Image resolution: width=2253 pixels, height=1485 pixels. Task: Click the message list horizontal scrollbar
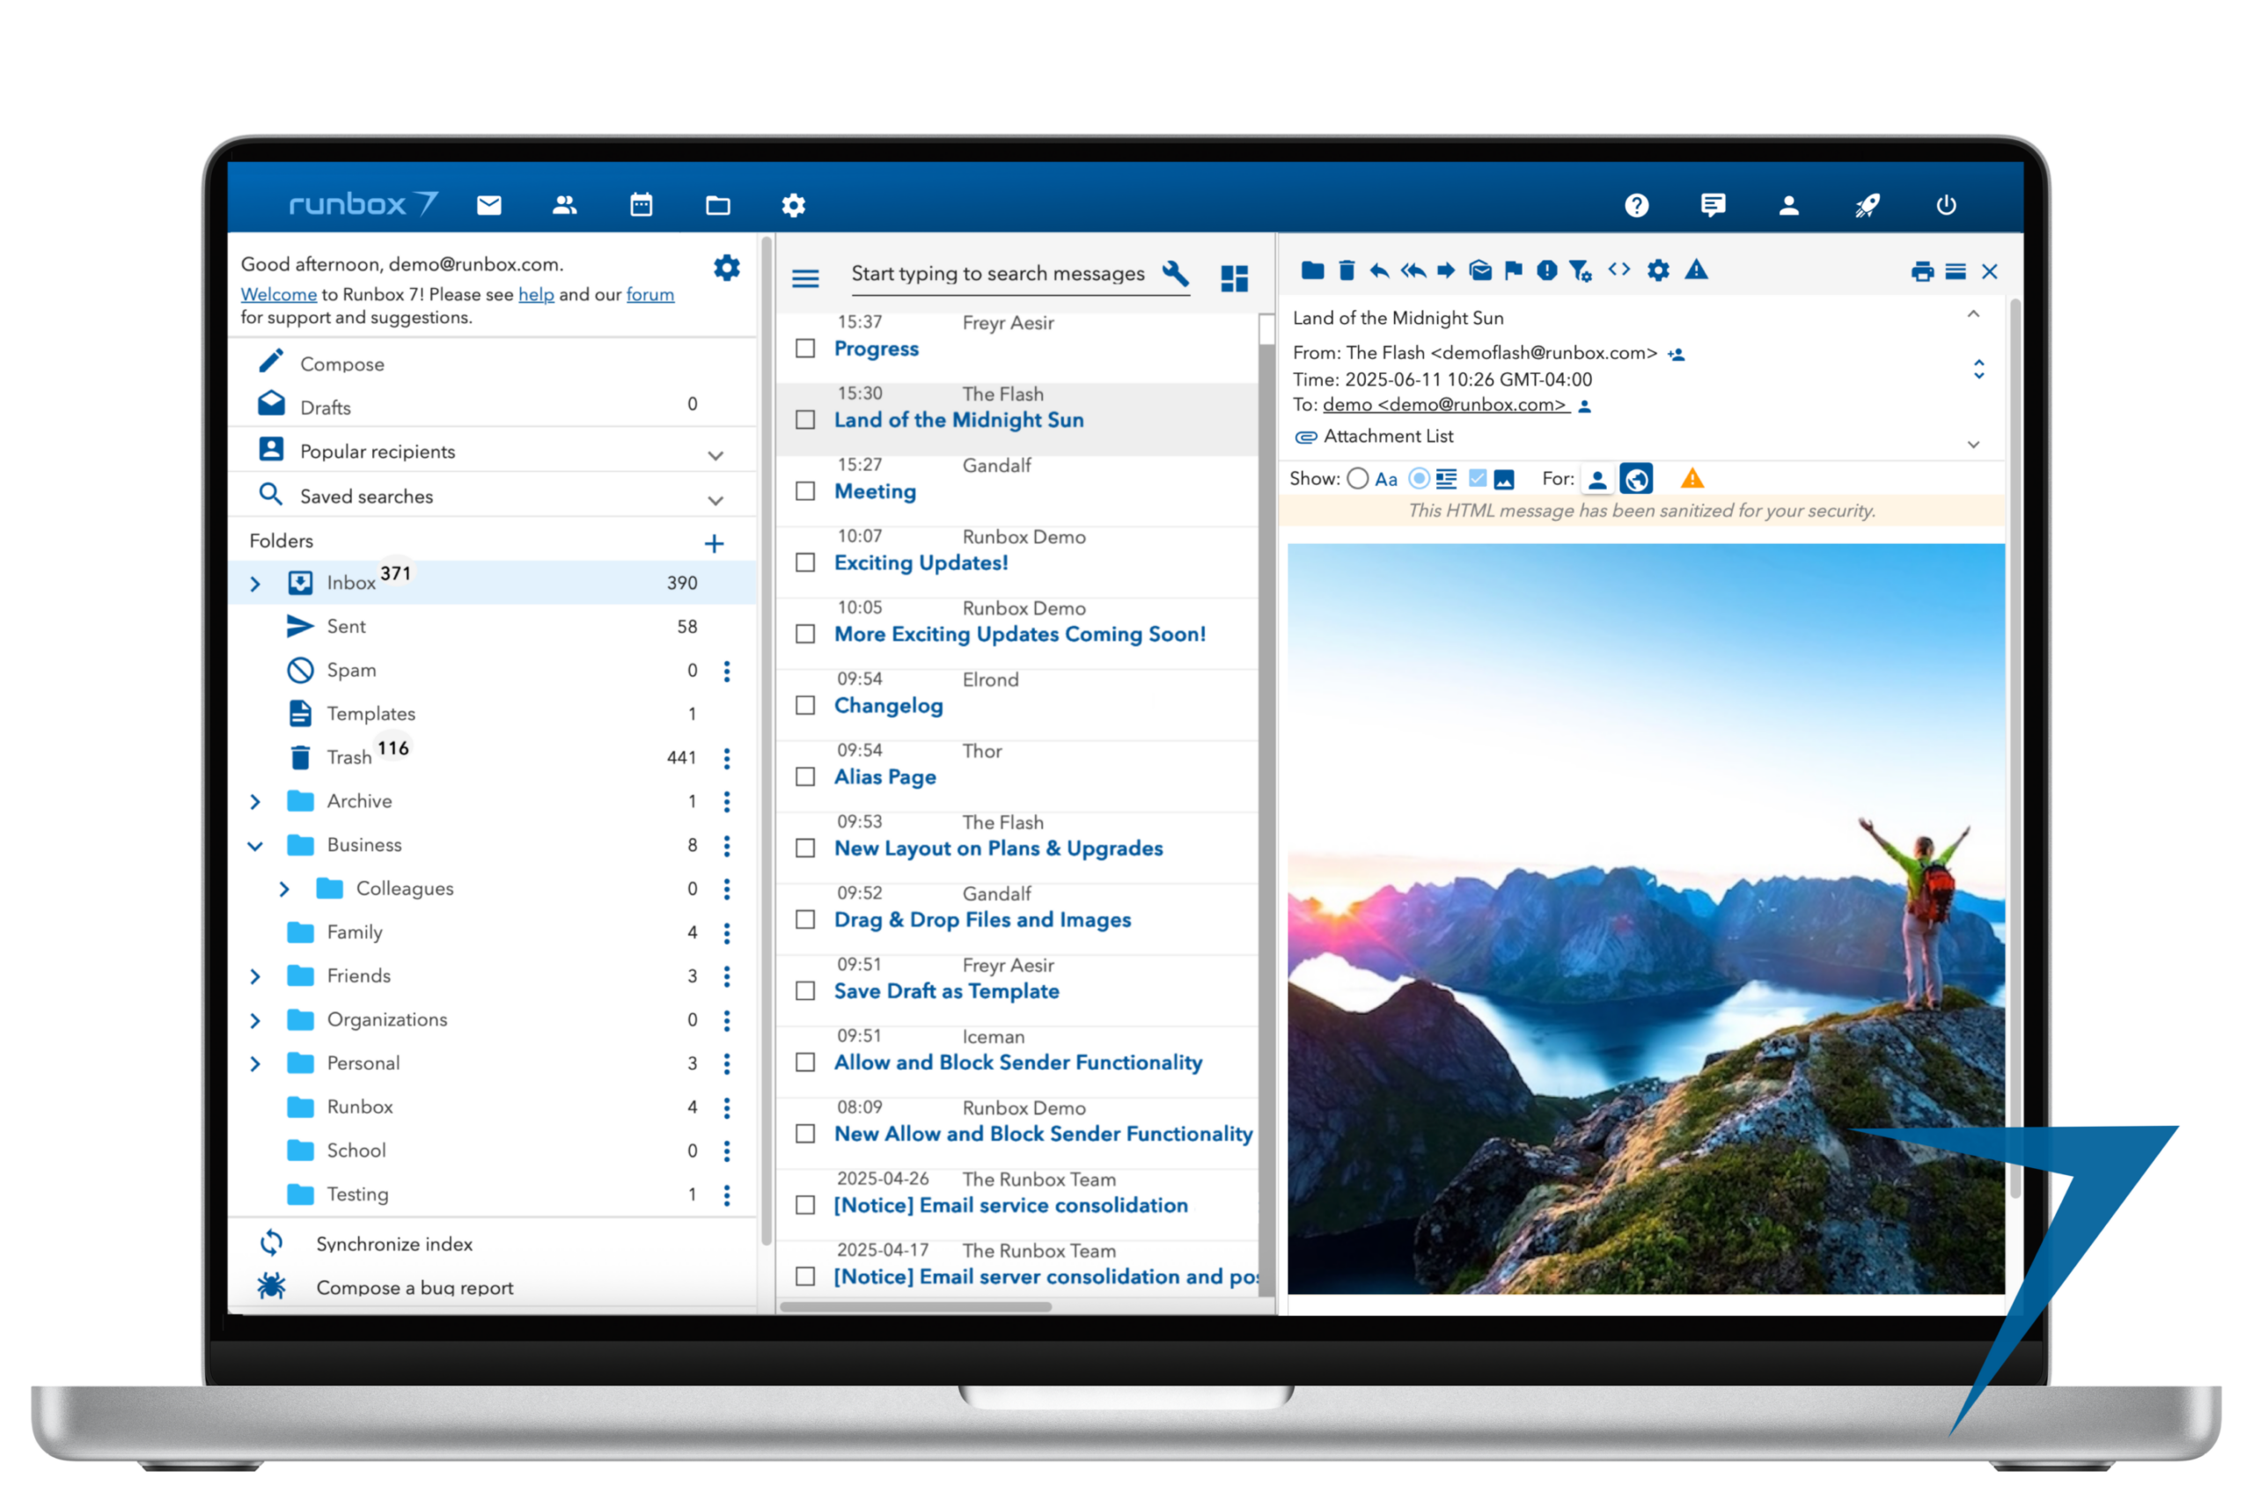click(914, 1307)
